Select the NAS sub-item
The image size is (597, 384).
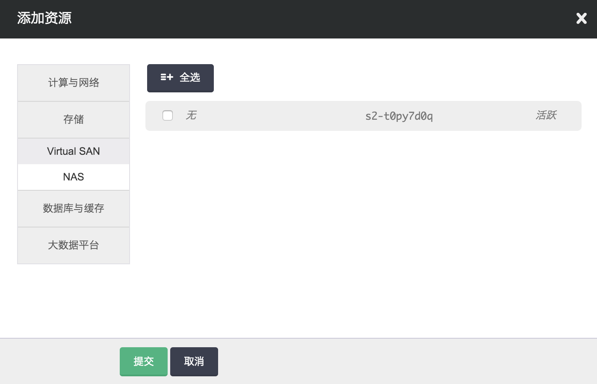(74, 177)
